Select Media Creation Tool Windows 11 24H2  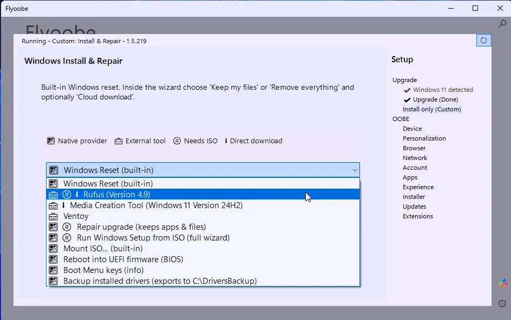coord(202,205)
